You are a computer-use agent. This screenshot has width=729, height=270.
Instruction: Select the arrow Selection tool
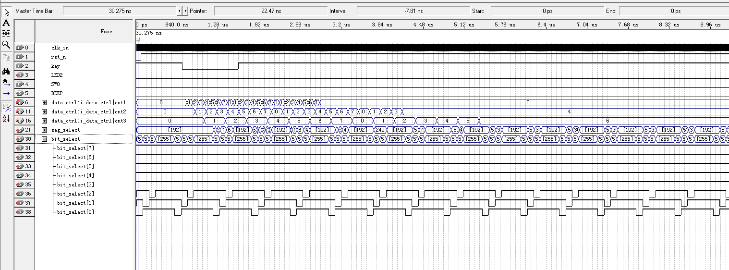pyautogui.click(x=6, y=12)
